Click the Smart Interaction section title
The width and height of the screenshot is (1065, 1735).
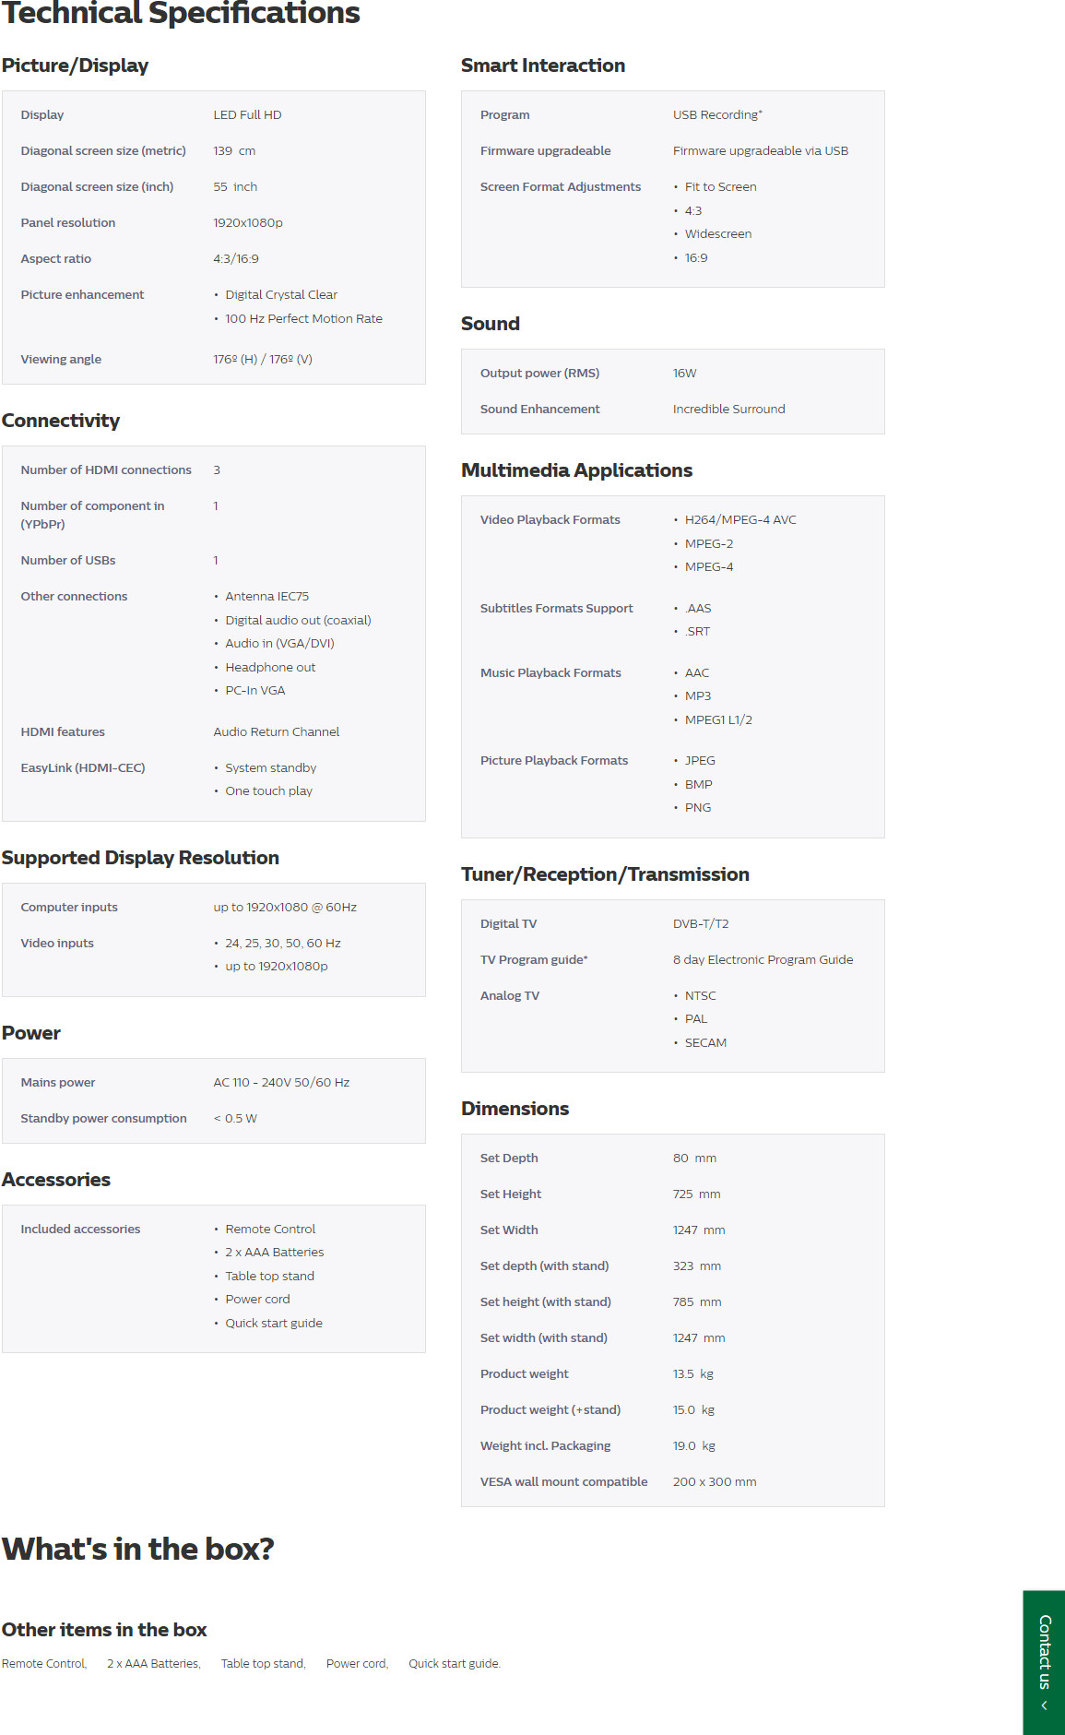pyautogui.click(x=542, y=65)
